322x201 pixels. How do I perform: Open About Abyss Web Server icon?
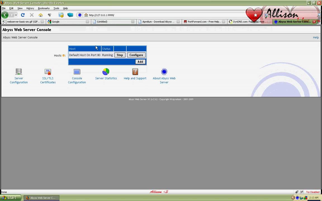click(x=164, y=71)
